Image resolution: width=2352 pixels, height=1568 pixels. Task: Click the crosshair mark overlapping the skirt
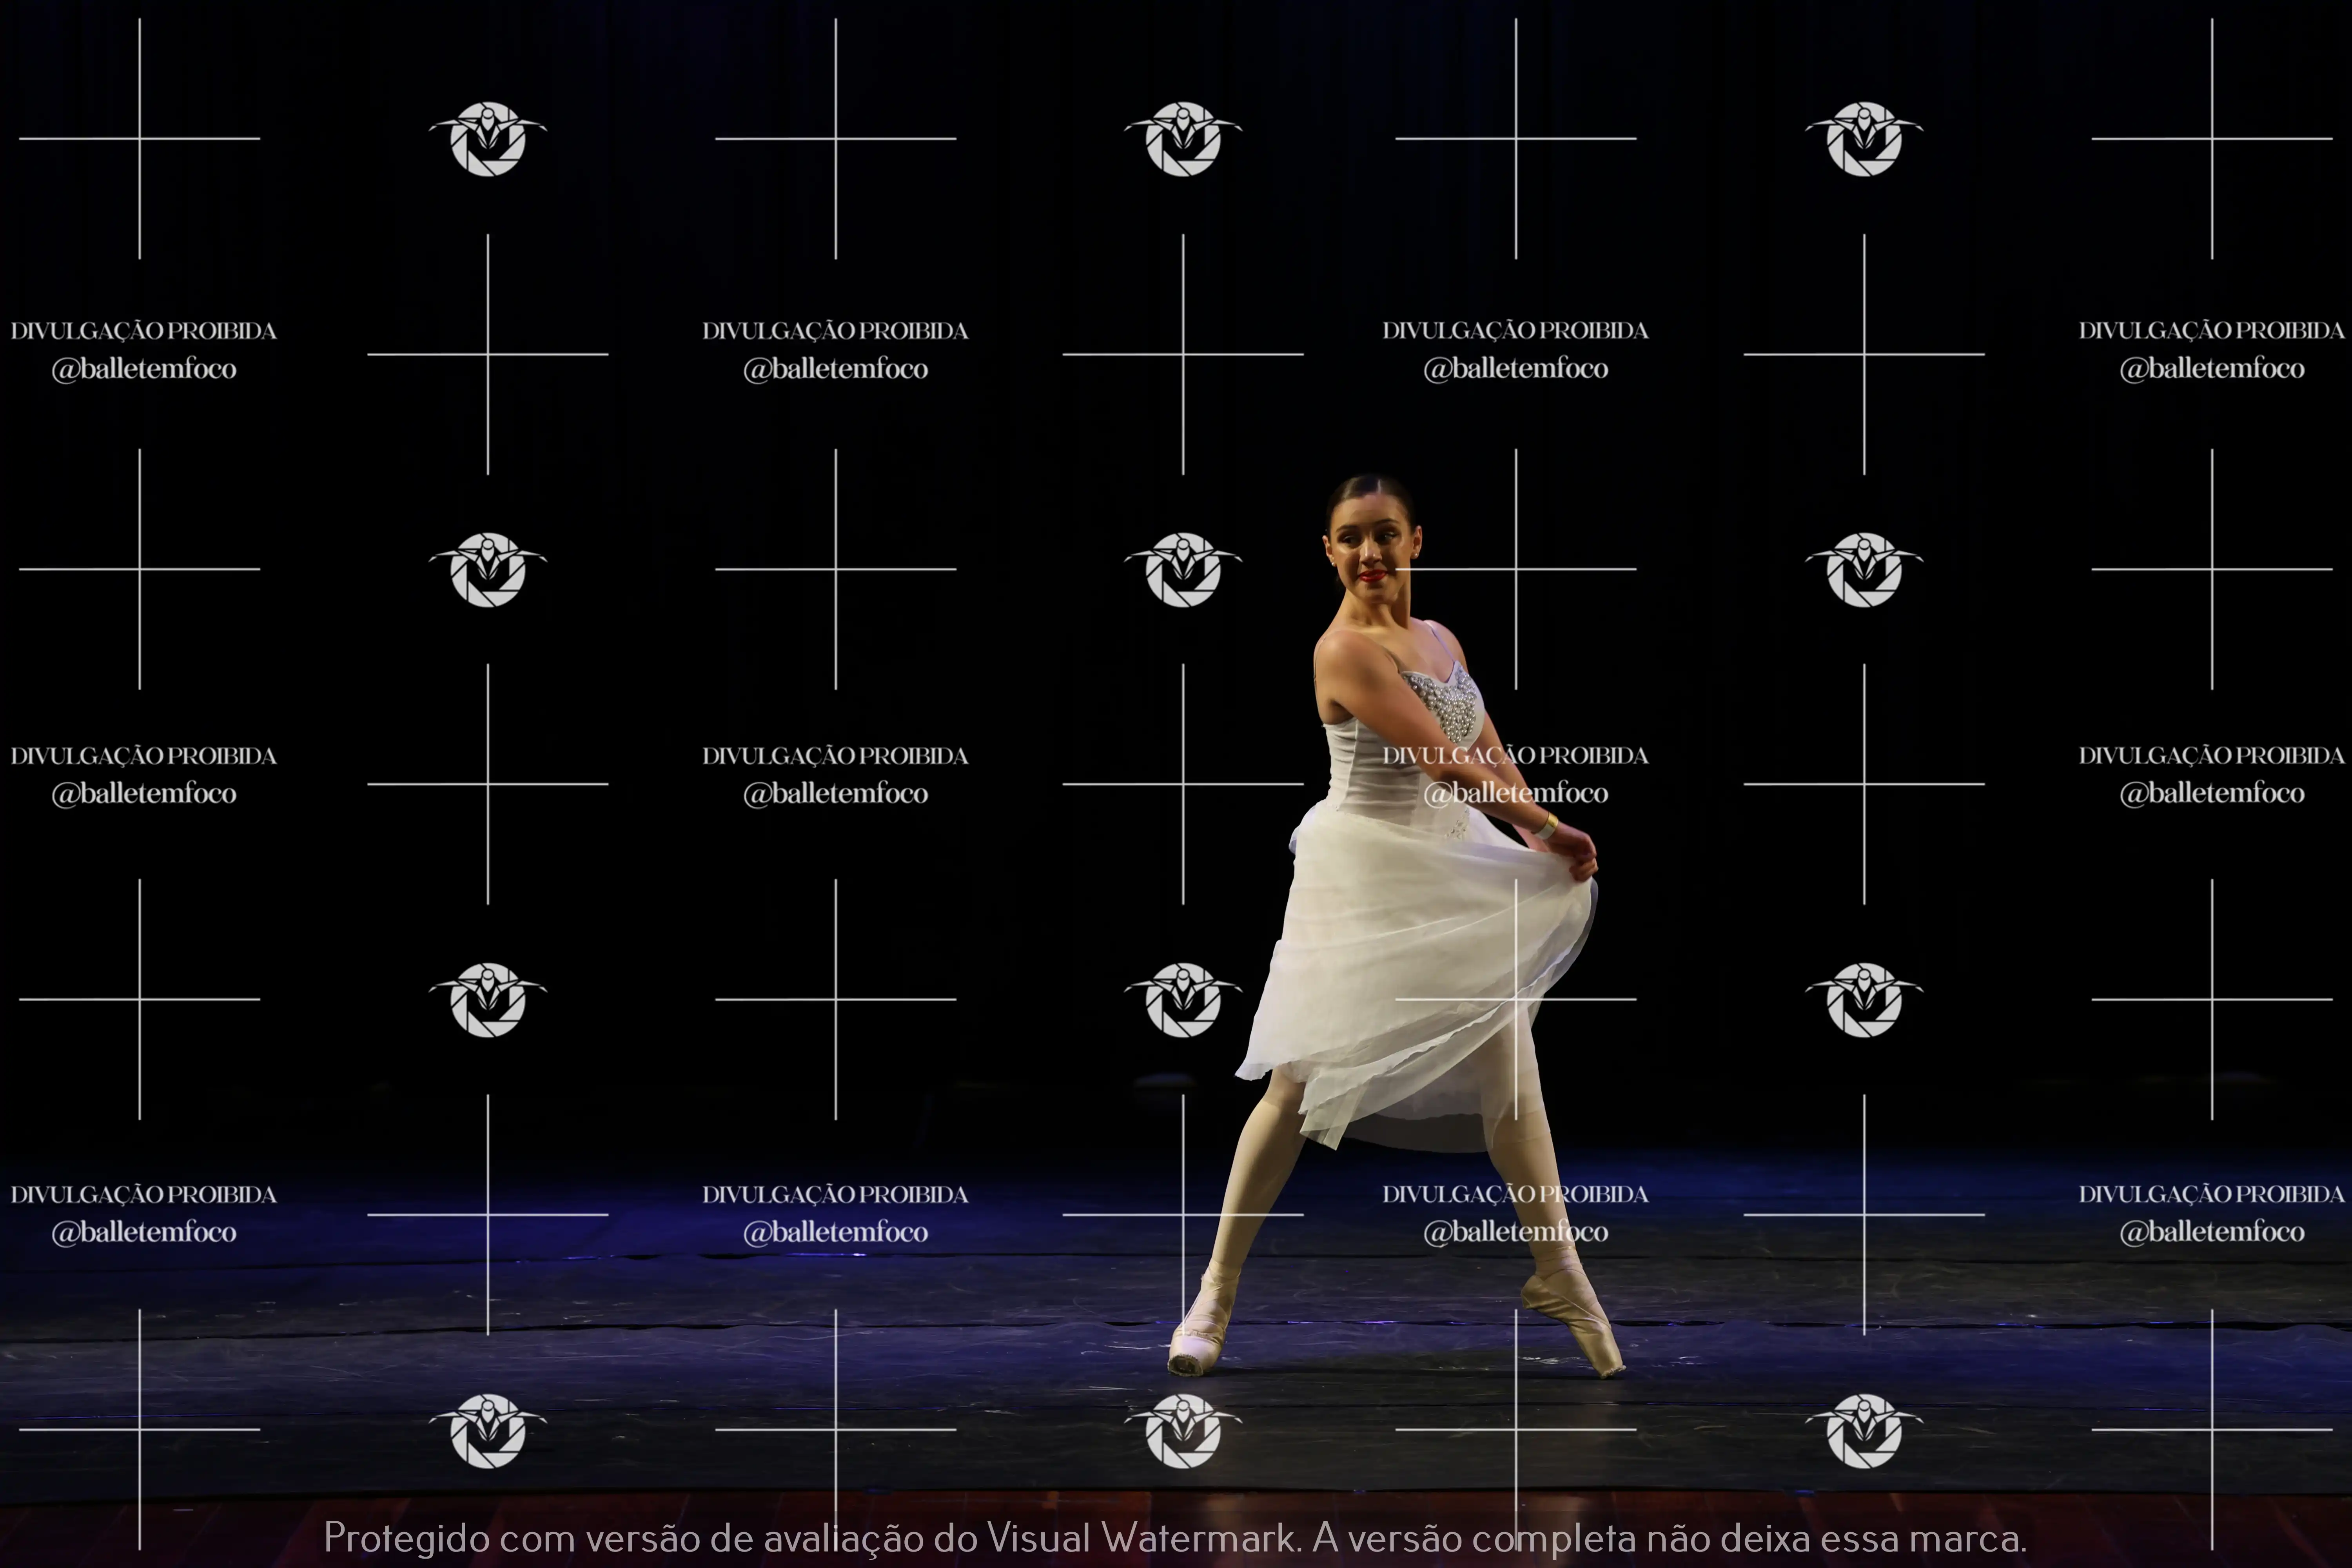1516,999
